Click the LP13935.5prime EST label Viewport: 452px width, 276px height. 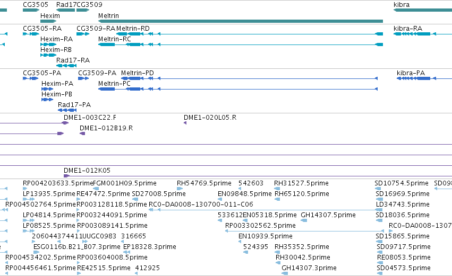[49, 194]
